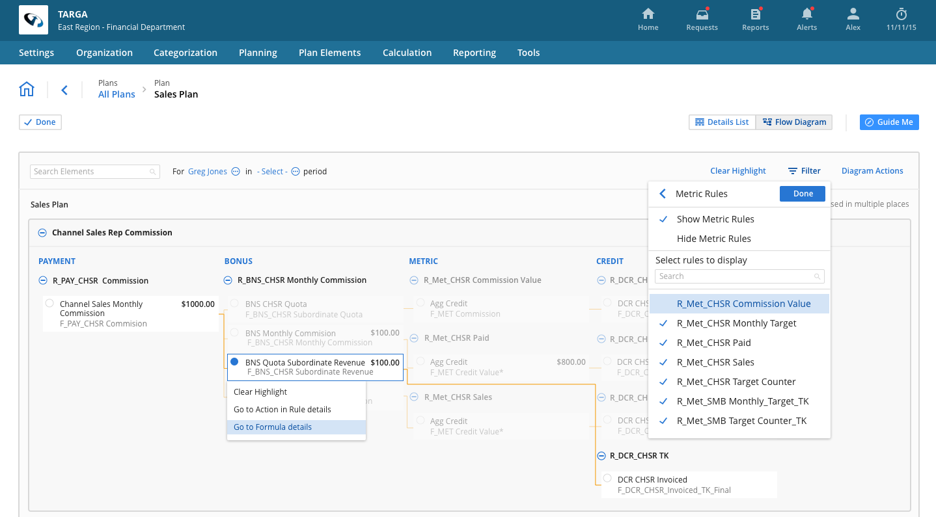Click the Alerts bell icon
This screenshot has width=936, height=517.
point(806,15)
